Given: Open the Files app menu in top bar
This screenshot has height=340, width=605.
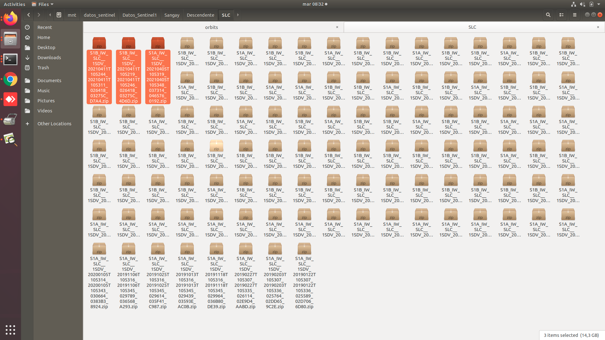Looking at the screenshot, I should (43, 4).
